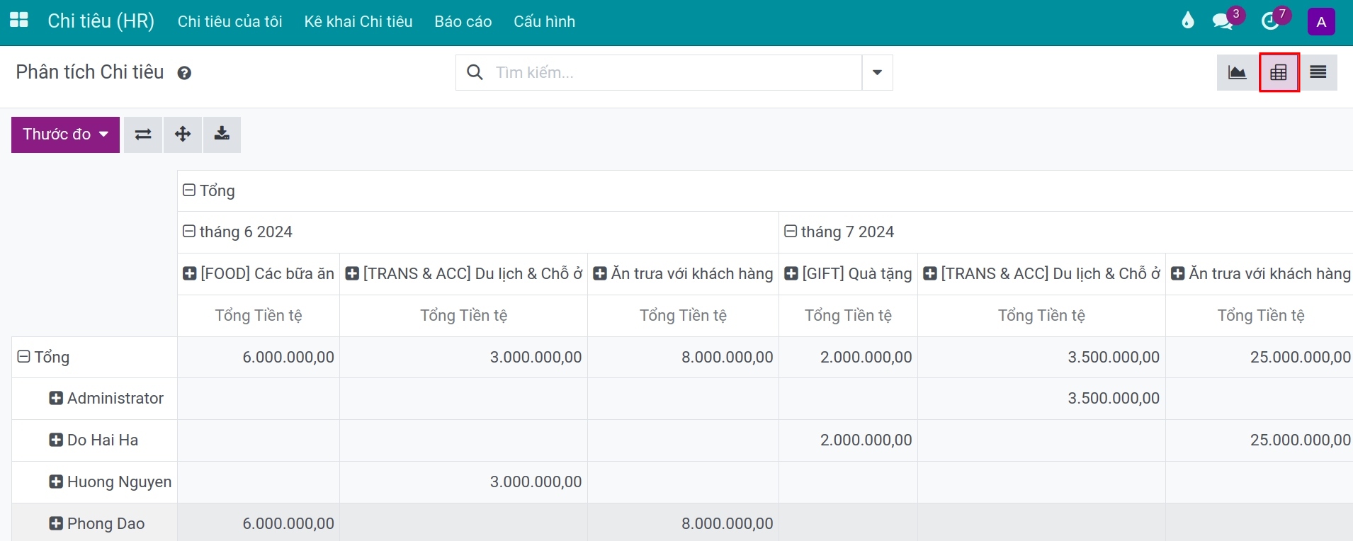Open the user avatar A menu
The image size is (1353, 541).
(1321, 21)
